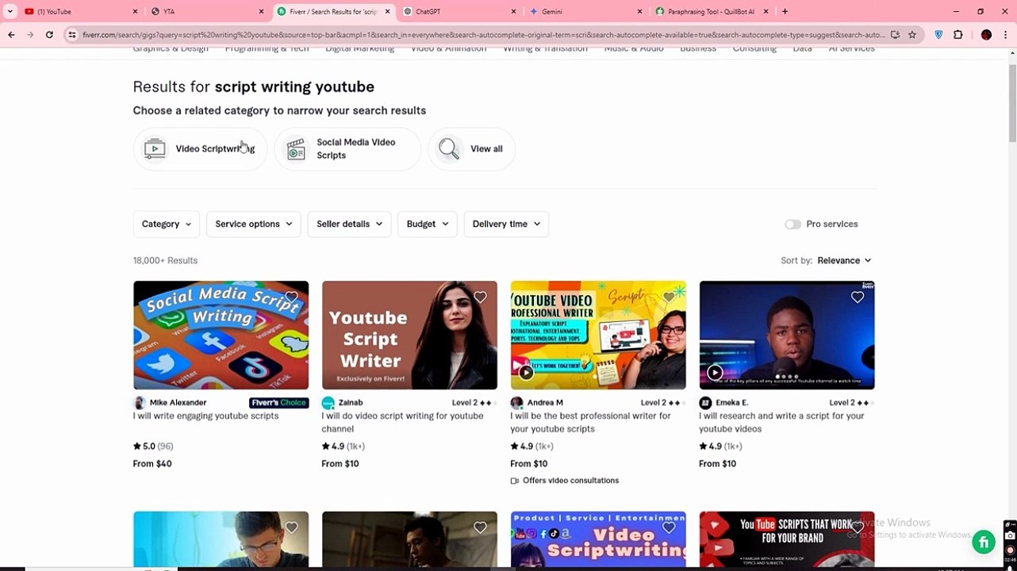The image size is (1017, 571).
Task: Save Mike Alexander's gig with the heart icon
Action: pyautogui.click(x=291, y=297)
